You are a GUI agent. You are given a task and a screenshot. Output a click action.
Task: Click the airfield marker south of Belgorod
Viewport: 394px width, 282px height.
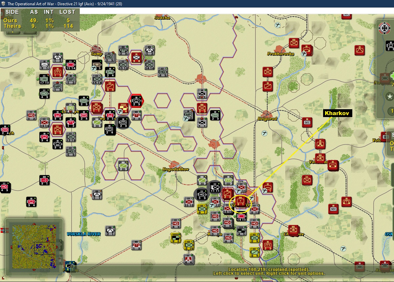pyautogui.click(x=265, y=133)
